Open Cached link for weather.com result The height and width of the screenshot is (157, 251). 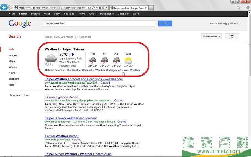[x=105, y=83]
